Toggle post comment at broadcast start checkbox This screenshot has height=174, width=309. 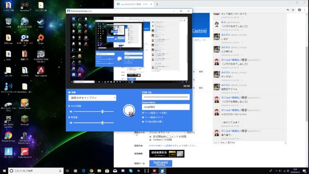(x=150, y=136)
